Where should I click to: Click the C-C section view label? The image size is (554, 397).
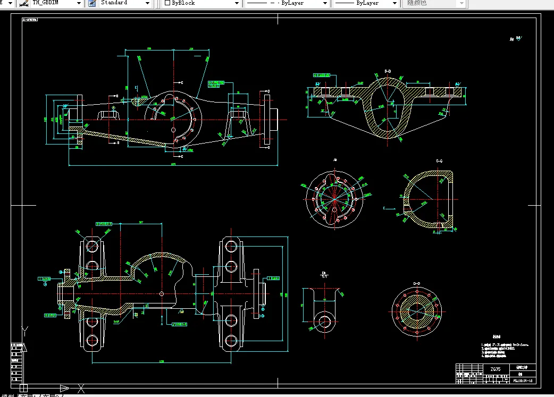439,161
